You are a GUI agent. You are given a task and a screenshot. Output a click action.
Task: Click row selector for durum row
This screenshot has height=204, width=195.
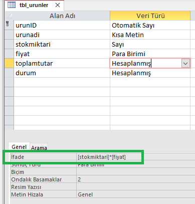9,73
